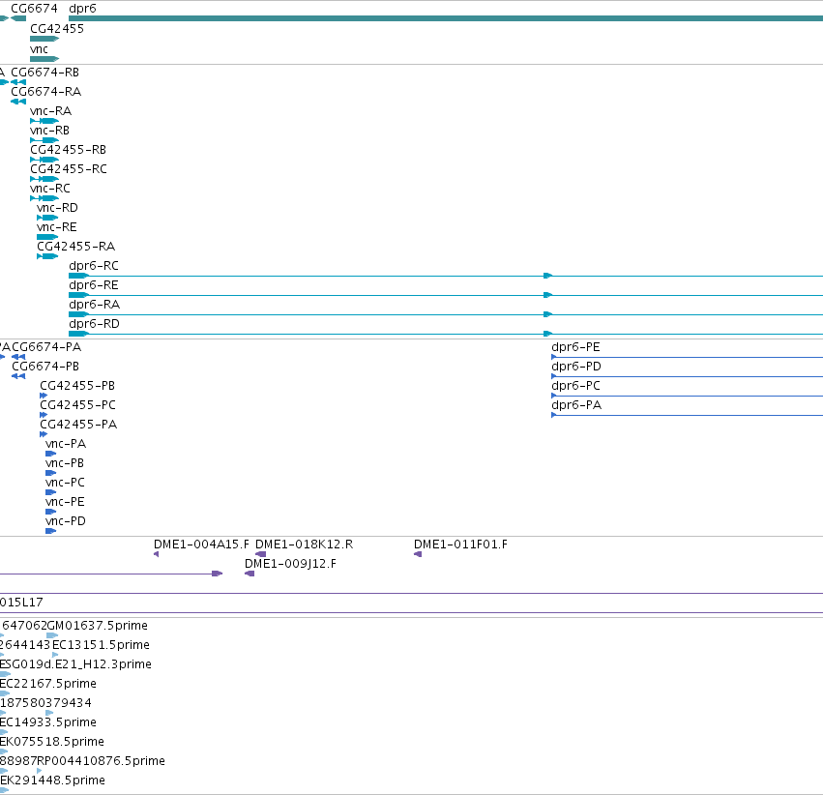Image resolution: width=823 pixels, height=795 pixels.
Task: Select transcript vnc-RC label
Action: click(50, 189)
